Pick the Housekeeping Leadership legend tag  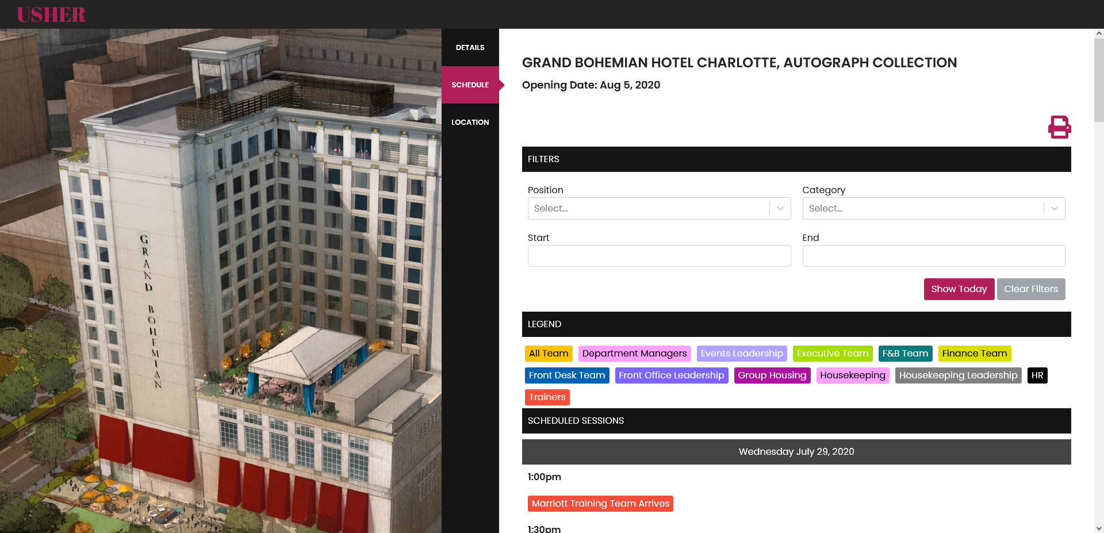pos(959,375)
